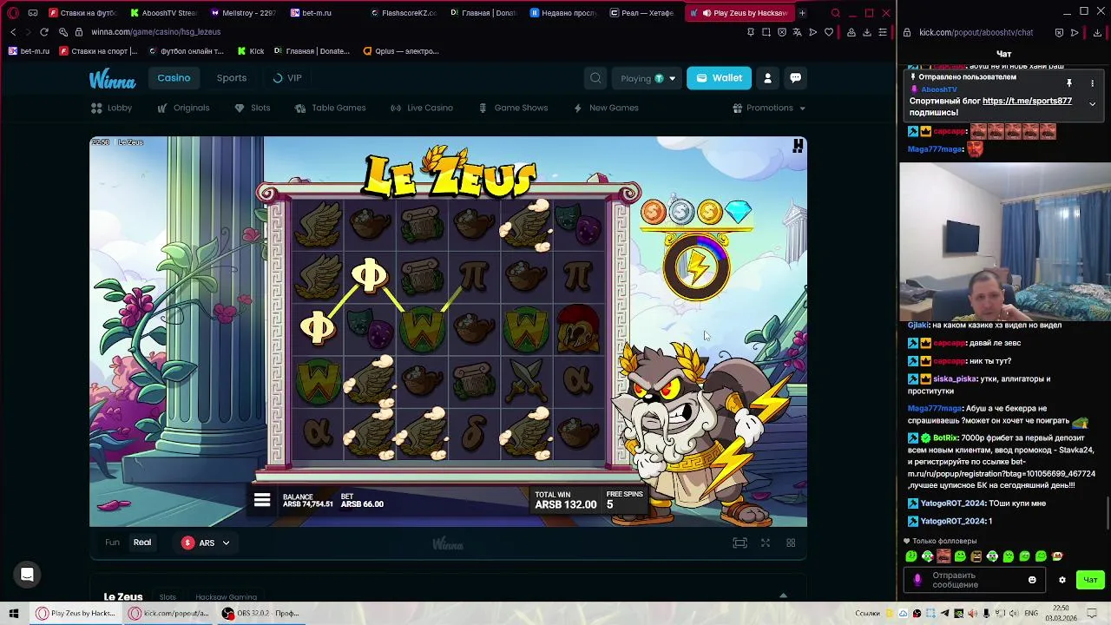Collapse the Le Zeus info section

(783, 596)
